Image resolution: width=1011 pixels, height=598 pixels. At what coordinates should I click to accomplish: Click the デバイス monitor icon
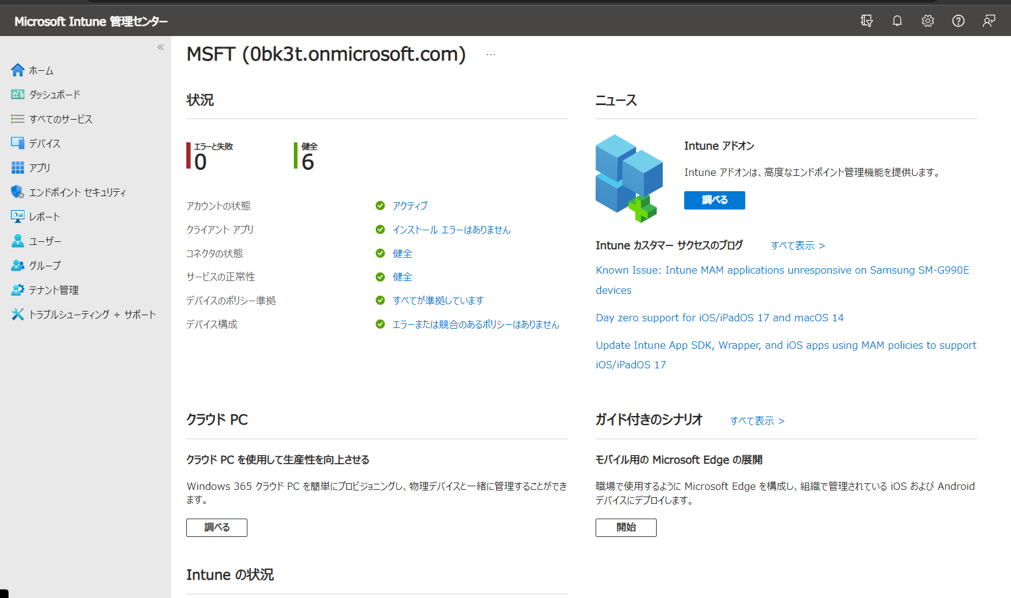18,144
